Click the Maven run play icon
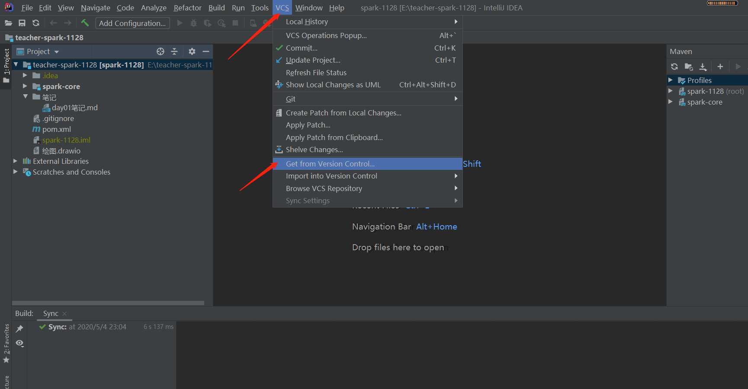748x389 pixels. point(738,67)
